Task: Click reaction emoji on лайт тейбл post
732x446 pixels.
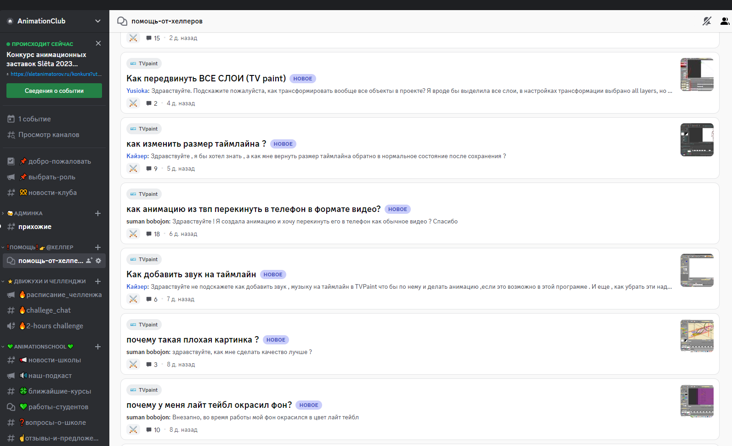Action: point(133,430)
